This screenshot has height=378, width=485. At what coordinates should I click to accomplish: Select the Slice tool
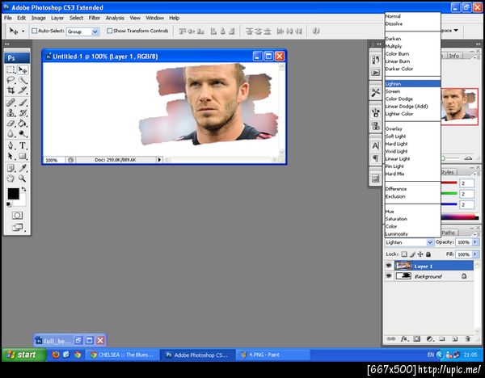click(23, 90)
